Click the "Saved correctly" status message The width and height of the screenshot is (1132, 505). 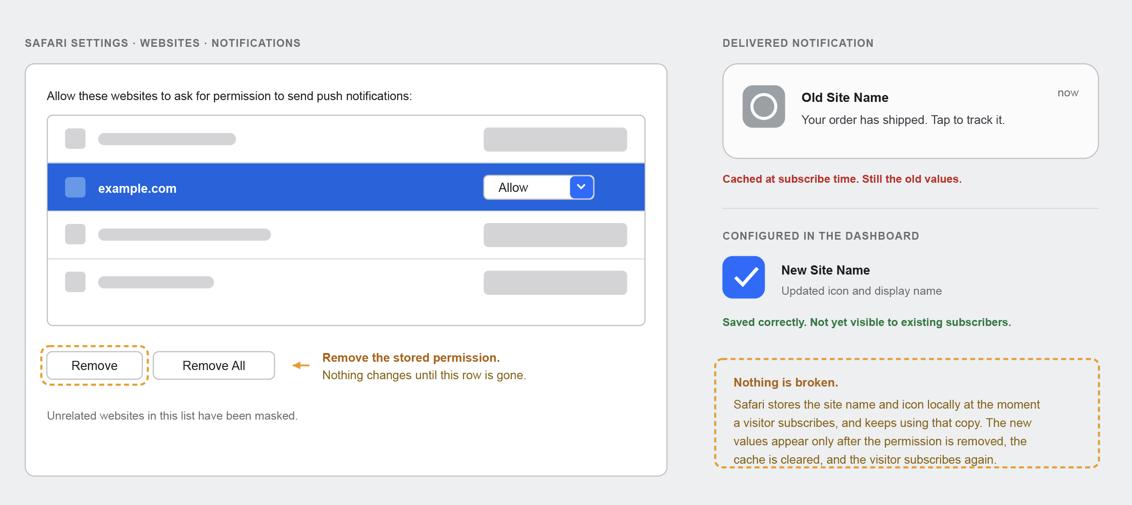click(x=867, y=322)
